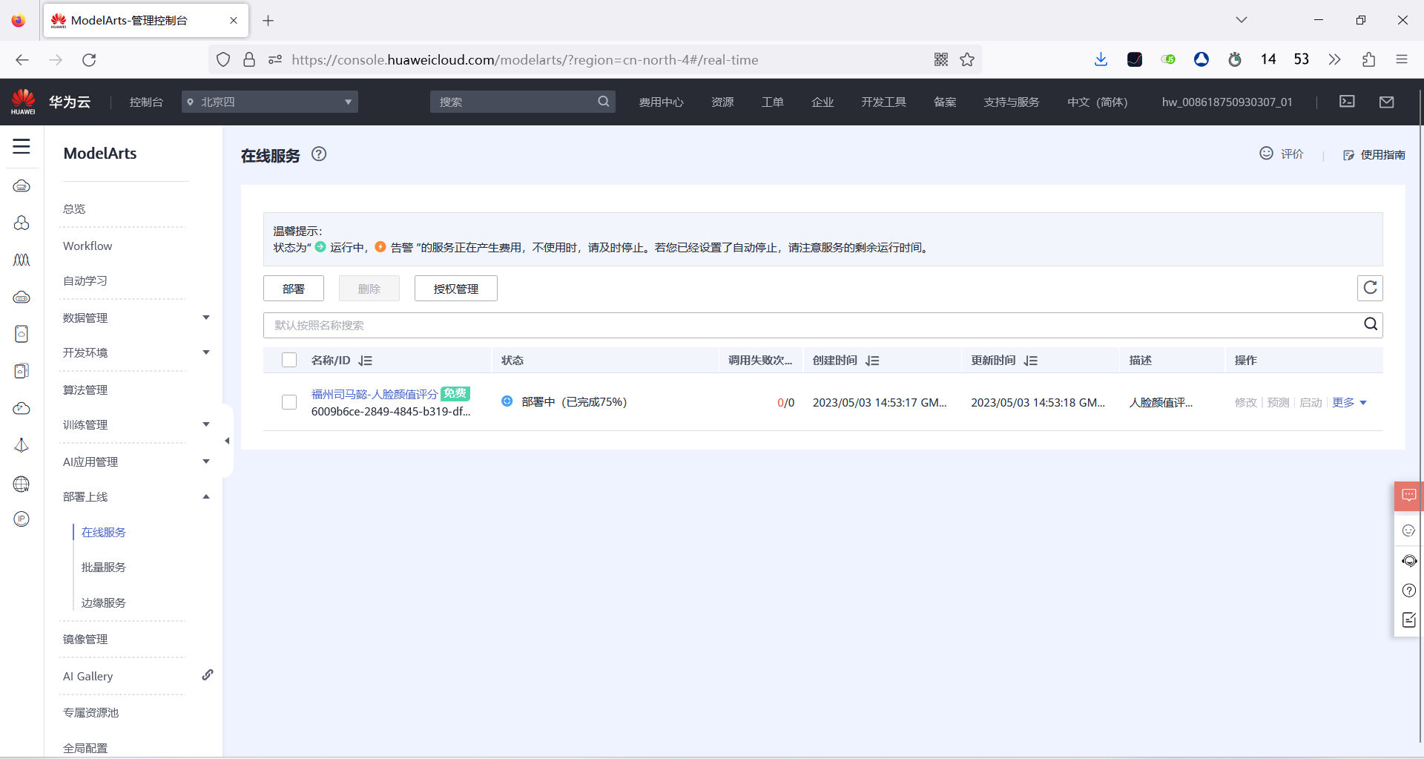Click the smiley satisfaction widget icon
Image resolution: width=1424 pixels, height=759 pixels.
(1409, 530)
